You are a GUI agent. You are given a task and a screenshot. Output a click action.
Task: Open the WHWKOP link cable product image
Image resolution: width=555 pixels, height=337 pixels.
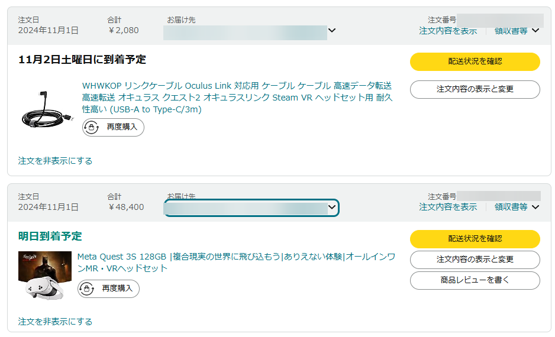[x=47, y=109]
